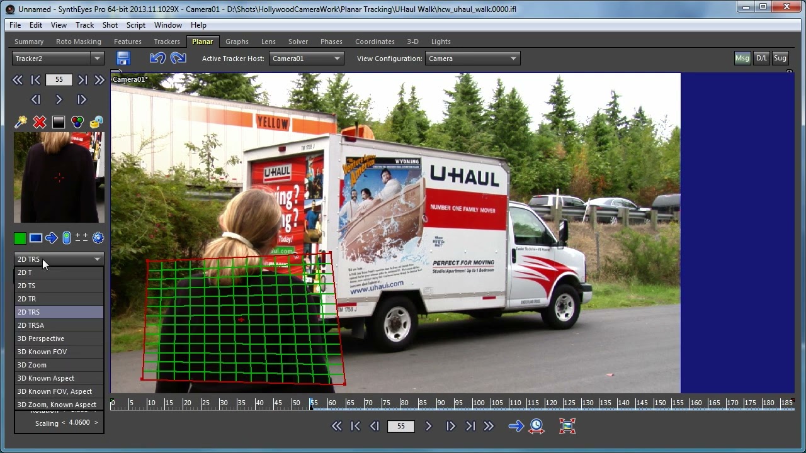The width and height of the screenshot is (806, 453).
Task: Choose 3D Known FOV from the list
Action: (x=59, y=352)
